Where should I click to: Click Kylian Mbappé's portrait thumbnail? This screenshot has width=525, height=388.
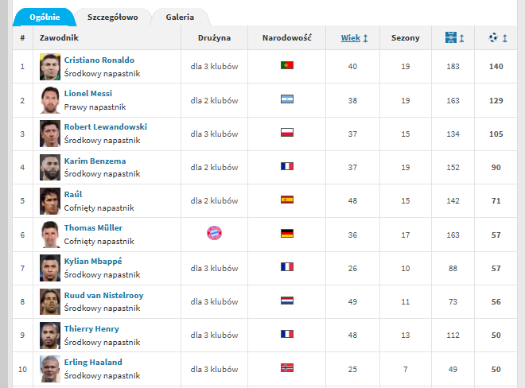pos(50,268)
